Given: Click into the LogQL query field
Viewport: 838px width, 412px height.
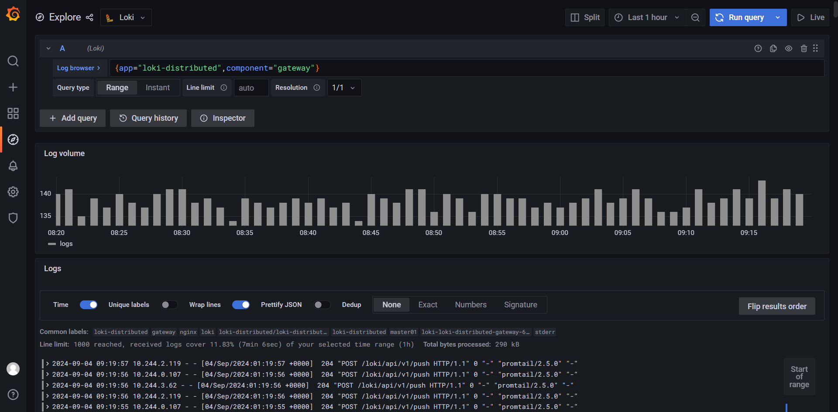Looking at the screenshot, I should click(x=467, y=68).
